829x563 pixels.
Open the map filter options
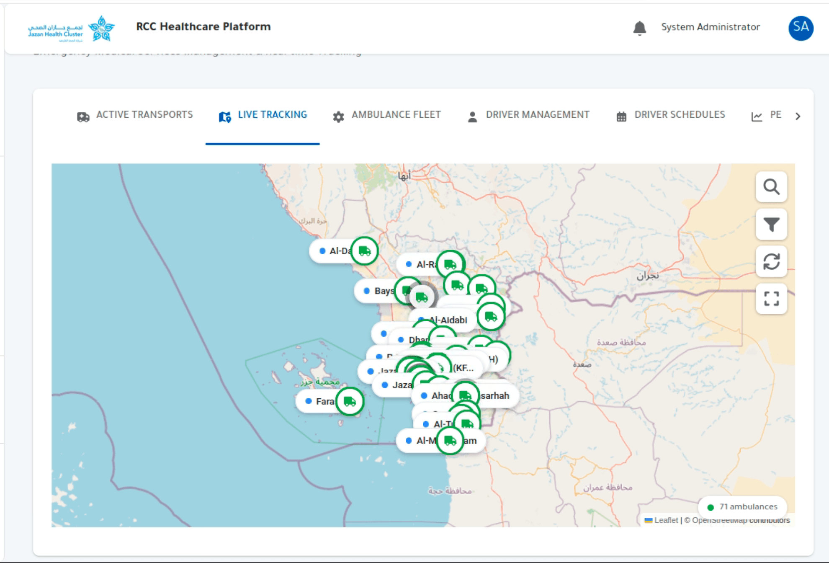pos(772,225)
